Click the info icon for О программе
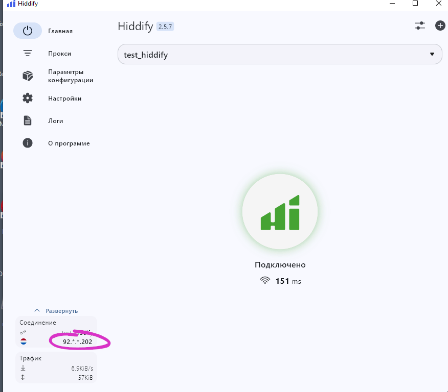 click(x=28, y=143)
